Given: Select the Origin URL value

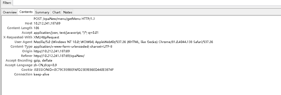Looking at the screenshot, I should (52, 51).
